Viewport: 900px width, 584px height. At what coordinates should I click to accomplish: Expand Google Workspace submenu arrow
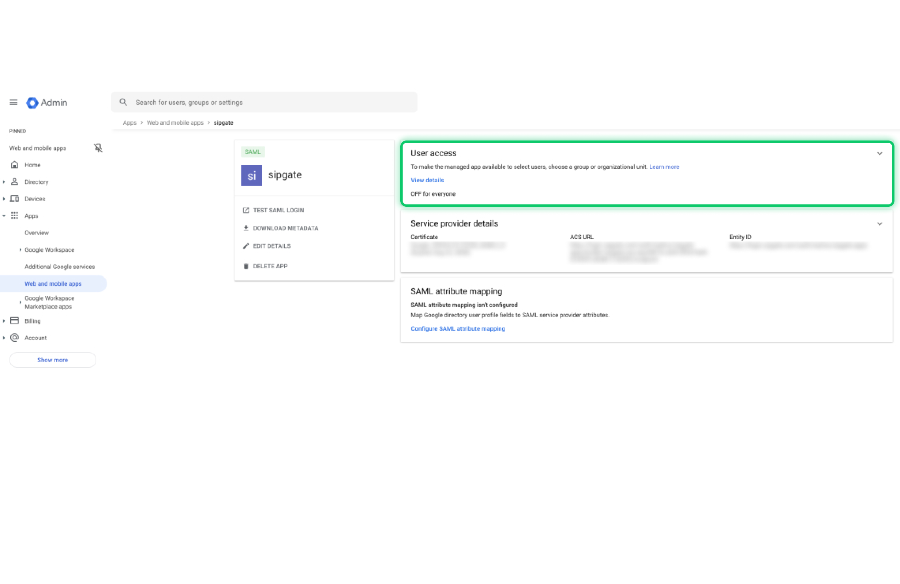tap(20, 250)
